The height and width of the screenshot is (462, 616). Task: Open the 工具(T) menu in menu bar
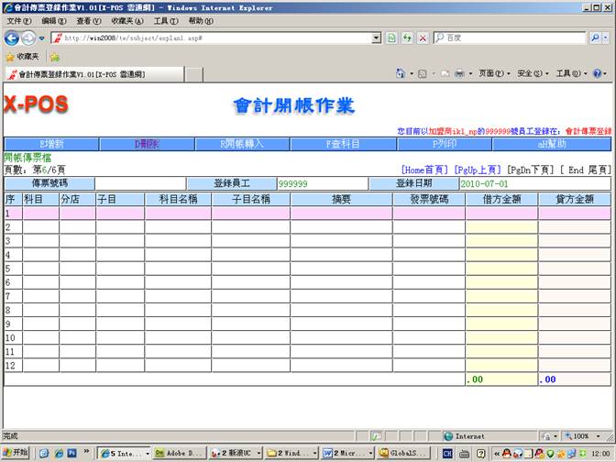click(165, 20)
